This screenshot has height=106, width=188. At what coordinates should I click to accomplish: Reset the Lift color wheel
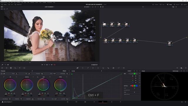16,77
